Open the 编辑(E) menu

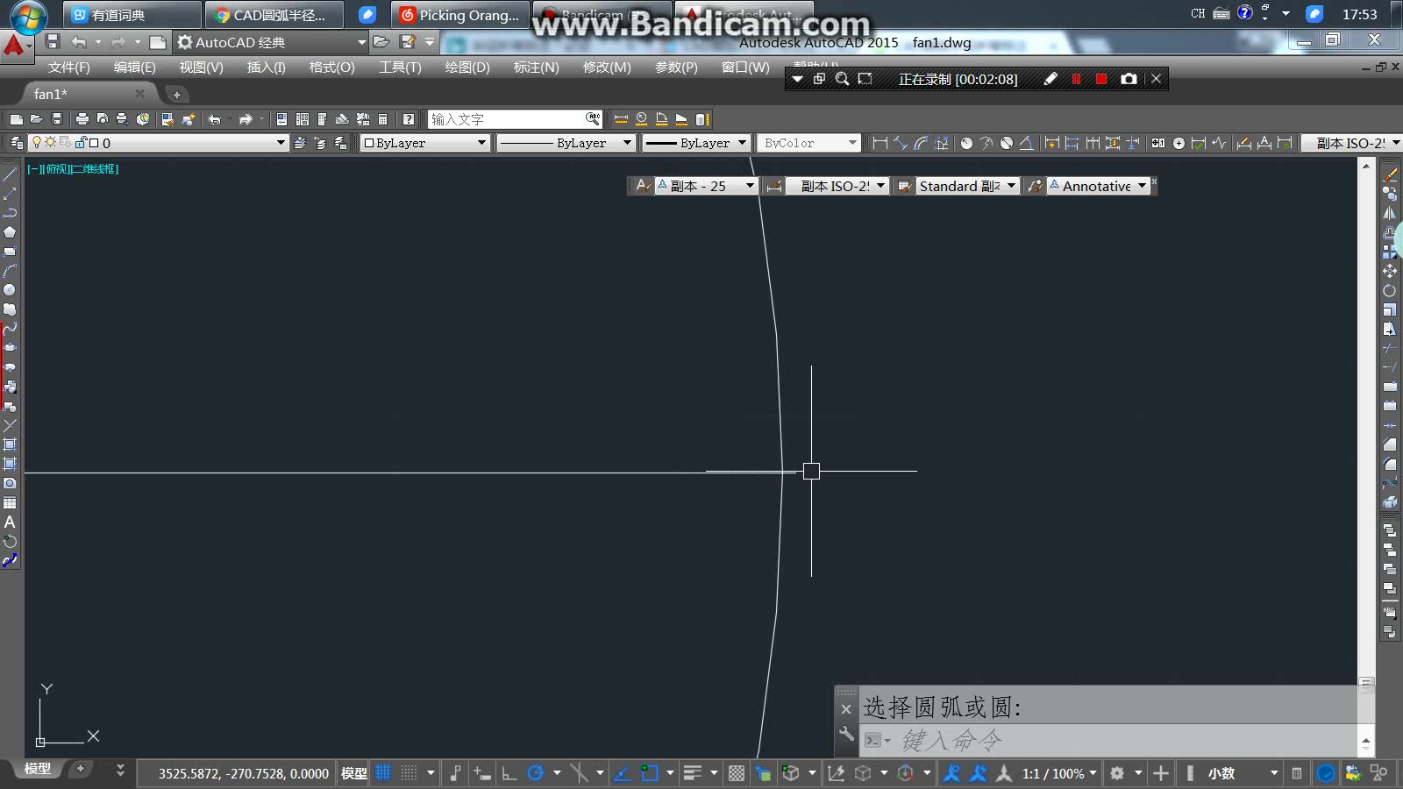click(x=134, y=68)
